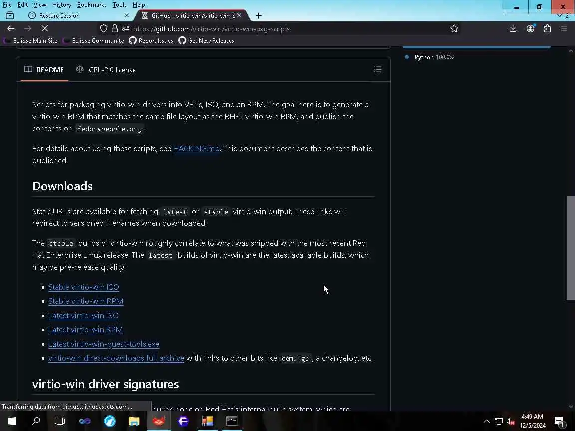Stop loading the page with X button
Image resolution: width=575 pixels, height=431 pixels.
click(x=45, y=28)
